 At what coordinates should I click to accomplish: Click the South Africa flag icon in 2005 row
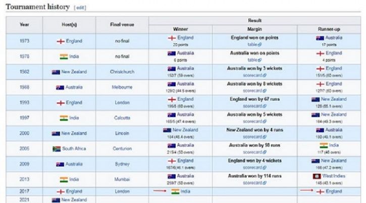pos(57,149)
